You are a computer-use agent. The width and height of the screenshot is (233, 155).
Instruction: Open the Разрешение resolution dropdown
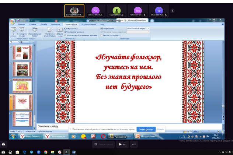[x=138, y=28]
